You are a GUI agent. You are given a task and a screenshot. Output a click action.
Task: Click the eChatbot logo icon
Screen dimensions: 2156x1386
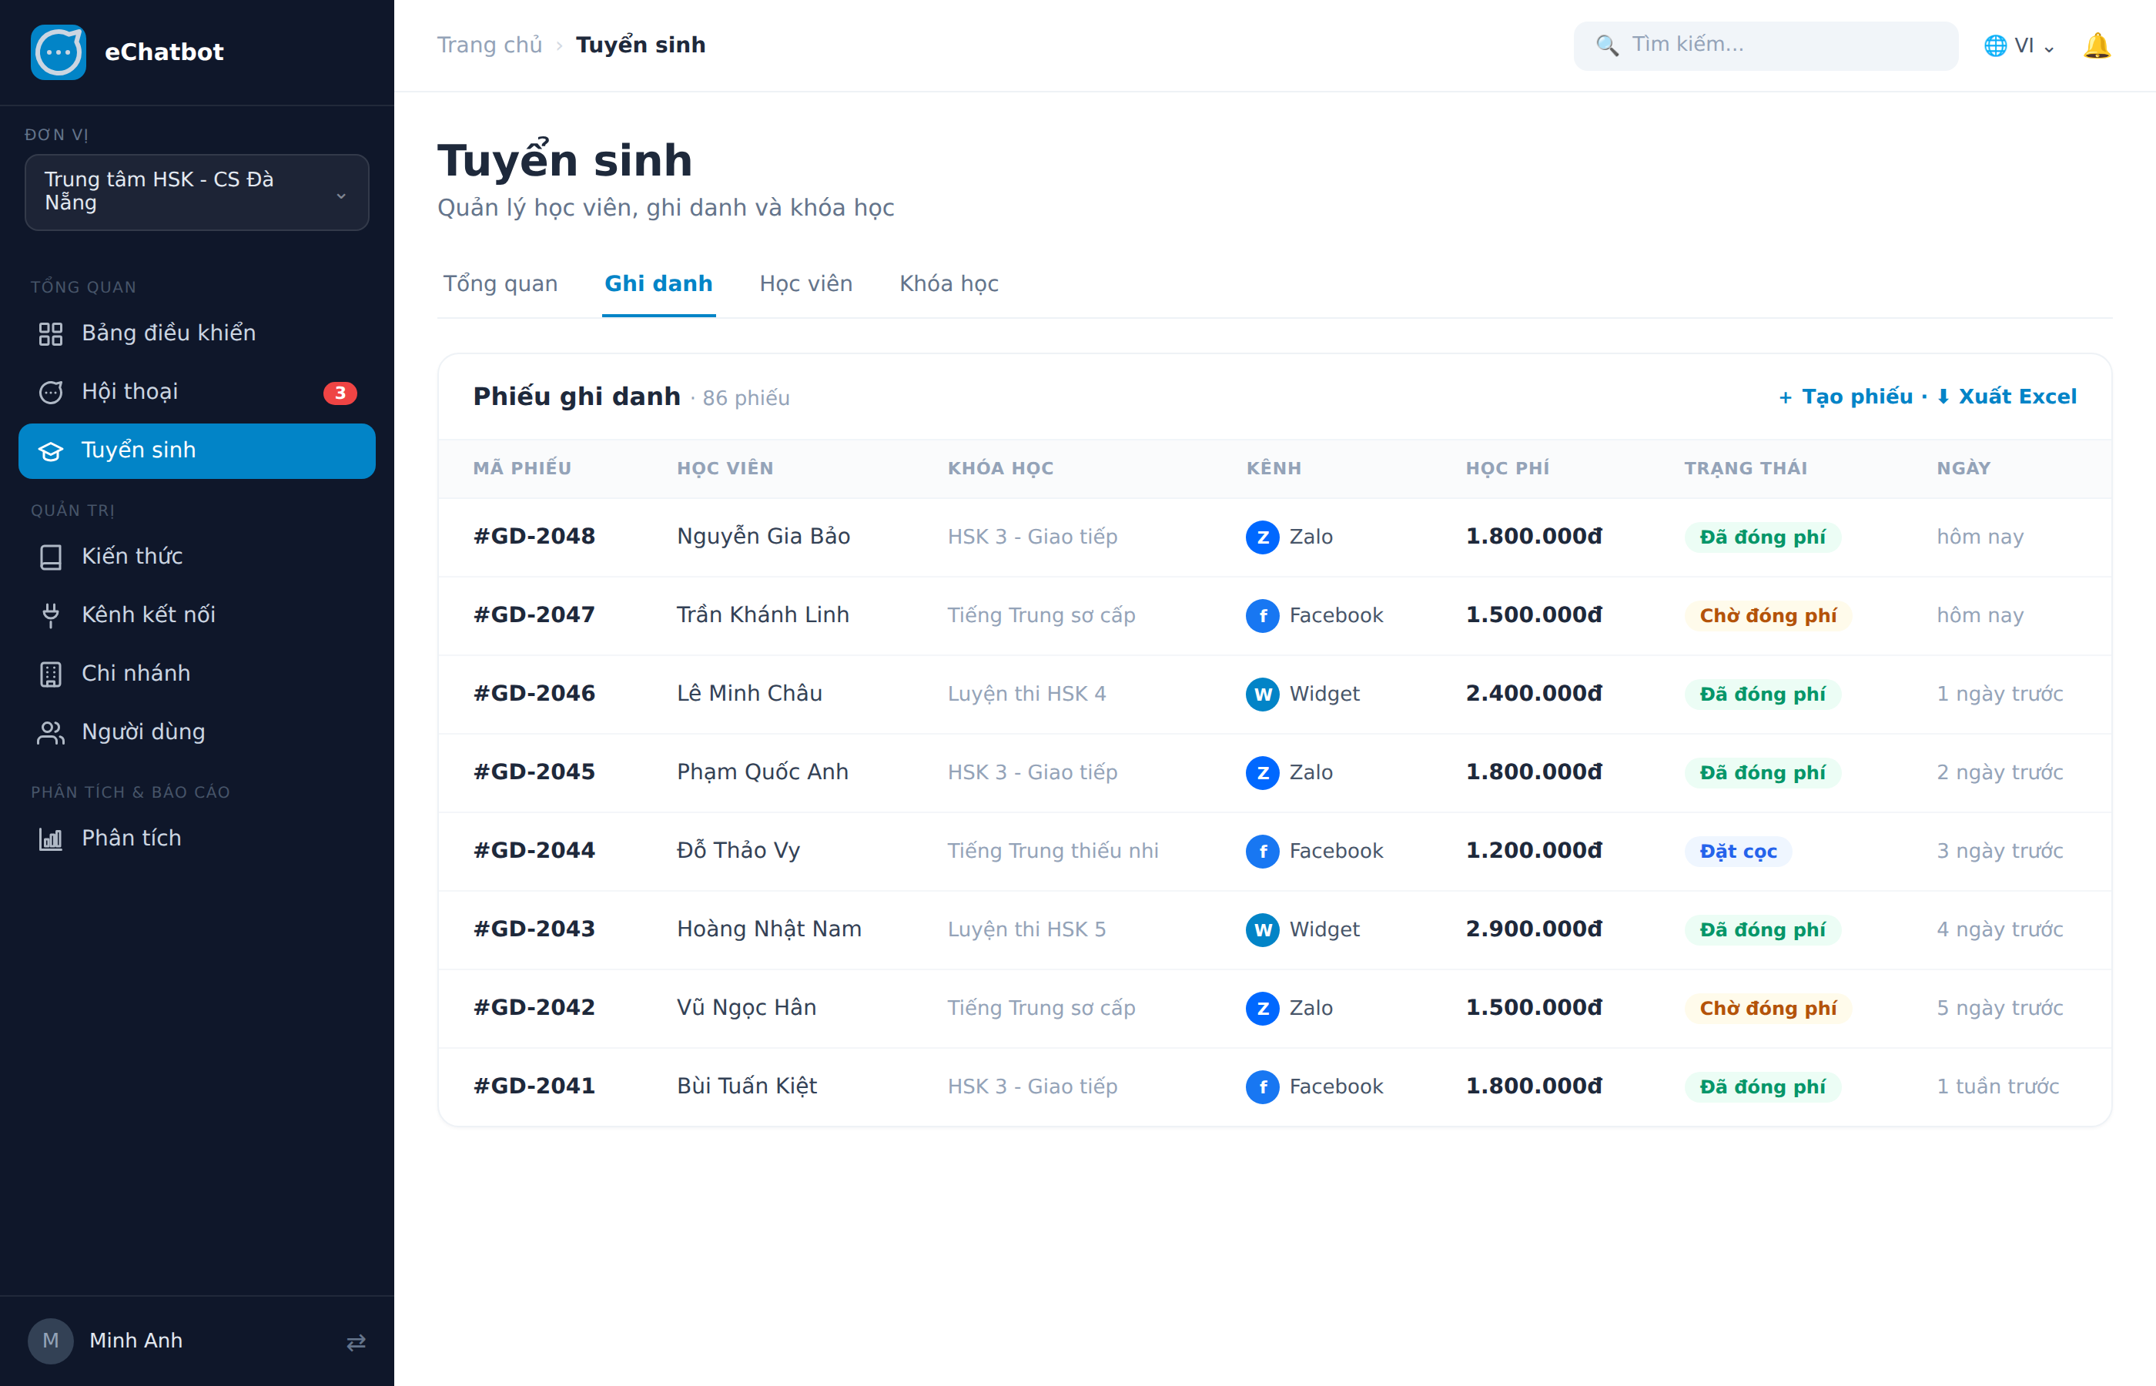click(59, 52)
